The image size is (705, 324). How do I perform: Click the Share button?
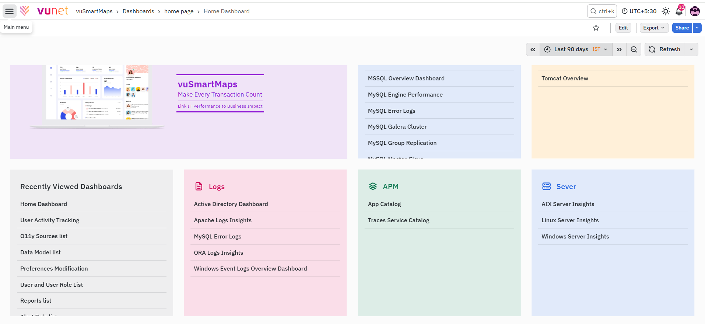tap(682, 28)
